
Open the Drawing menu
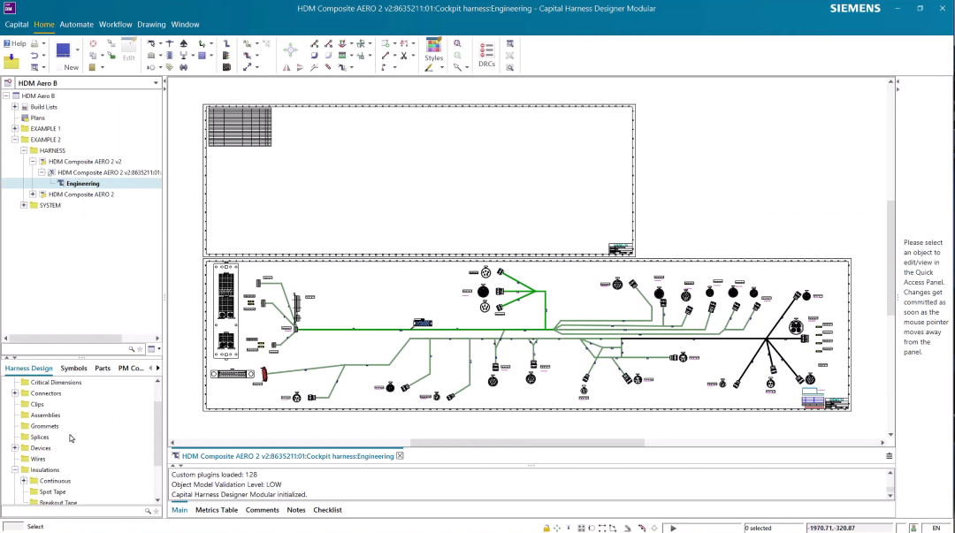coord(151,25)
